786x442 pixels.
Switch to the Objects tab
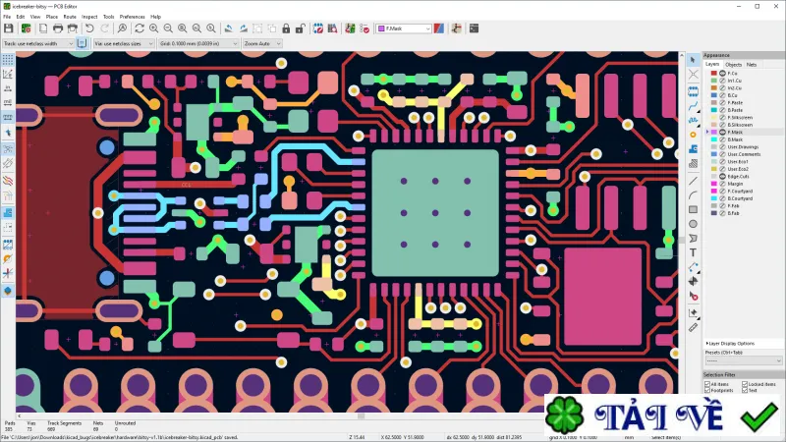(x=733, y=65)
